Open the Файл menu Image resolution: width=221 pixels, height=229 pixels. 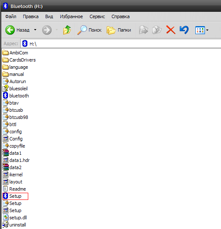11,16
